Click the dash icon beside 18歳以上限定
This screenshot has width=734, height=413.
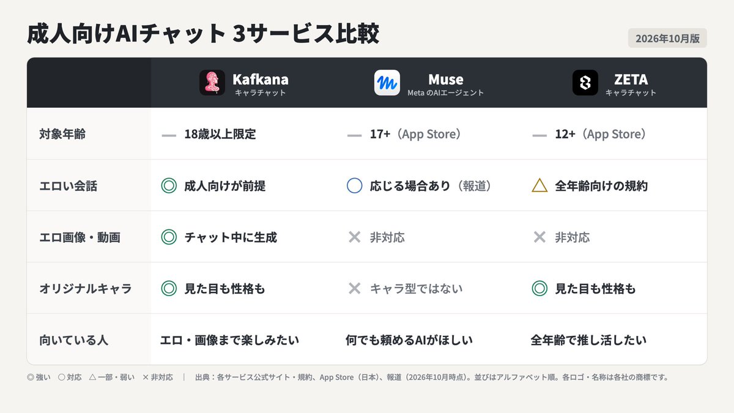(169, 135)
